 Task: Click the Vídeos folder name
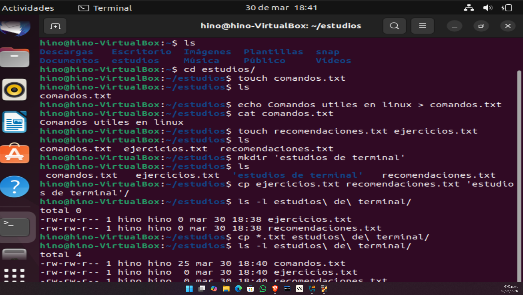333,61
